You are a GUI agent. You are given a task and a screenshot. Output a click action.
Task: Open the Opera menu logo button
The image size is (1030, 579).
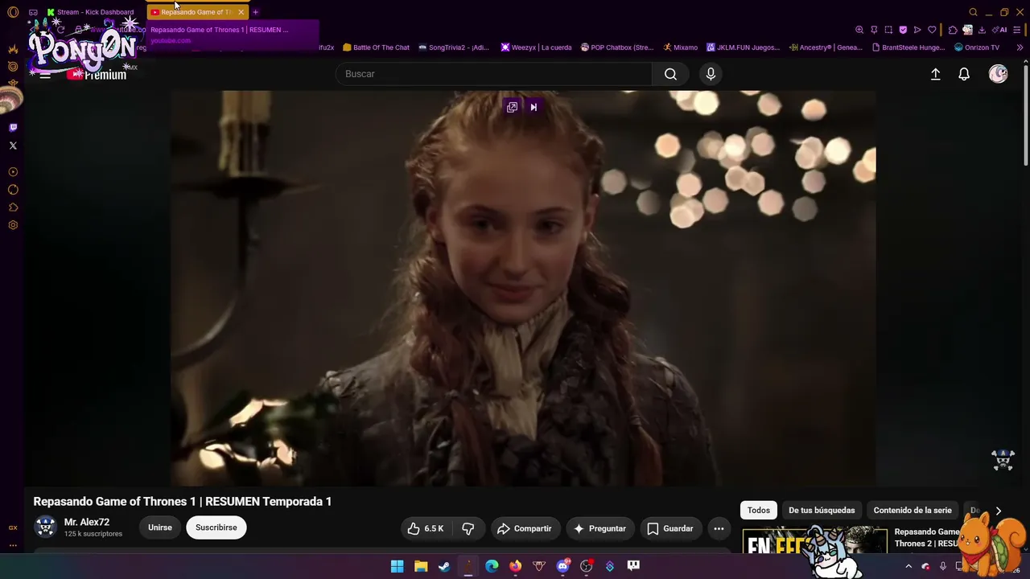pyautogui.click(x=13, y=12)
